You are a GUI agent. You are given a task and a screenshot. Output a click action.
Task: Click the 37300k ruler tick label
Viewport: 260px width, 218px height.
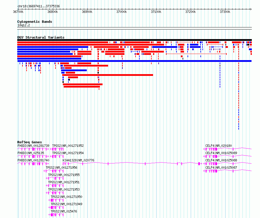click(225, 12)
